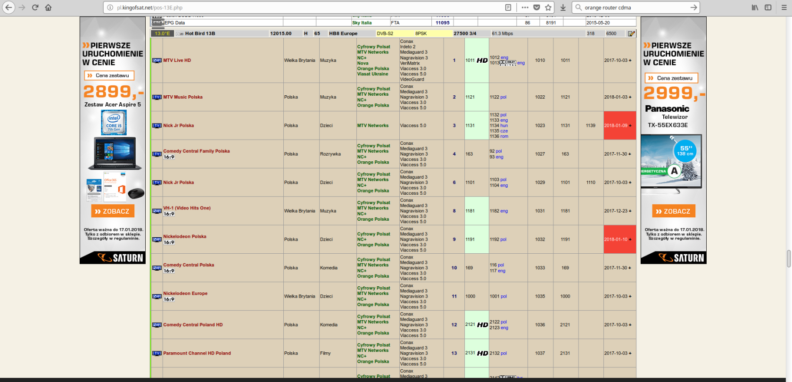Open the Sky Italia package link in the EPG Data row
Image resolution: width=792 pixels, height=382 pixels.
362,23
